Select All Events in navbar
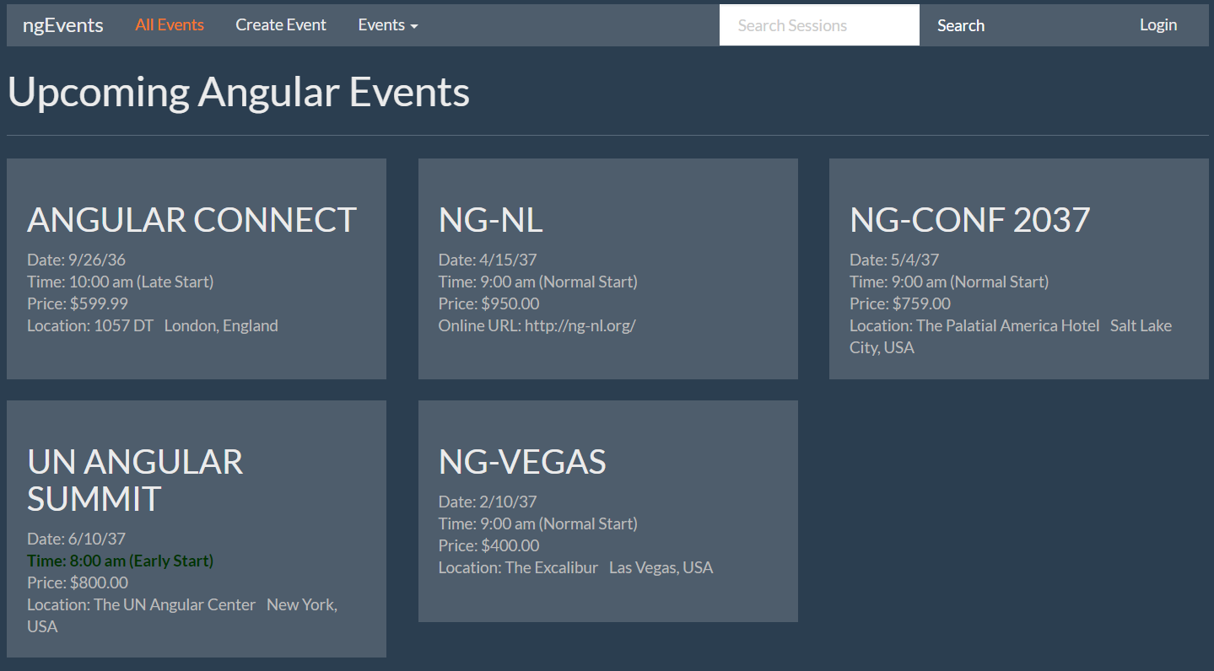 click(x=170, y=25)
